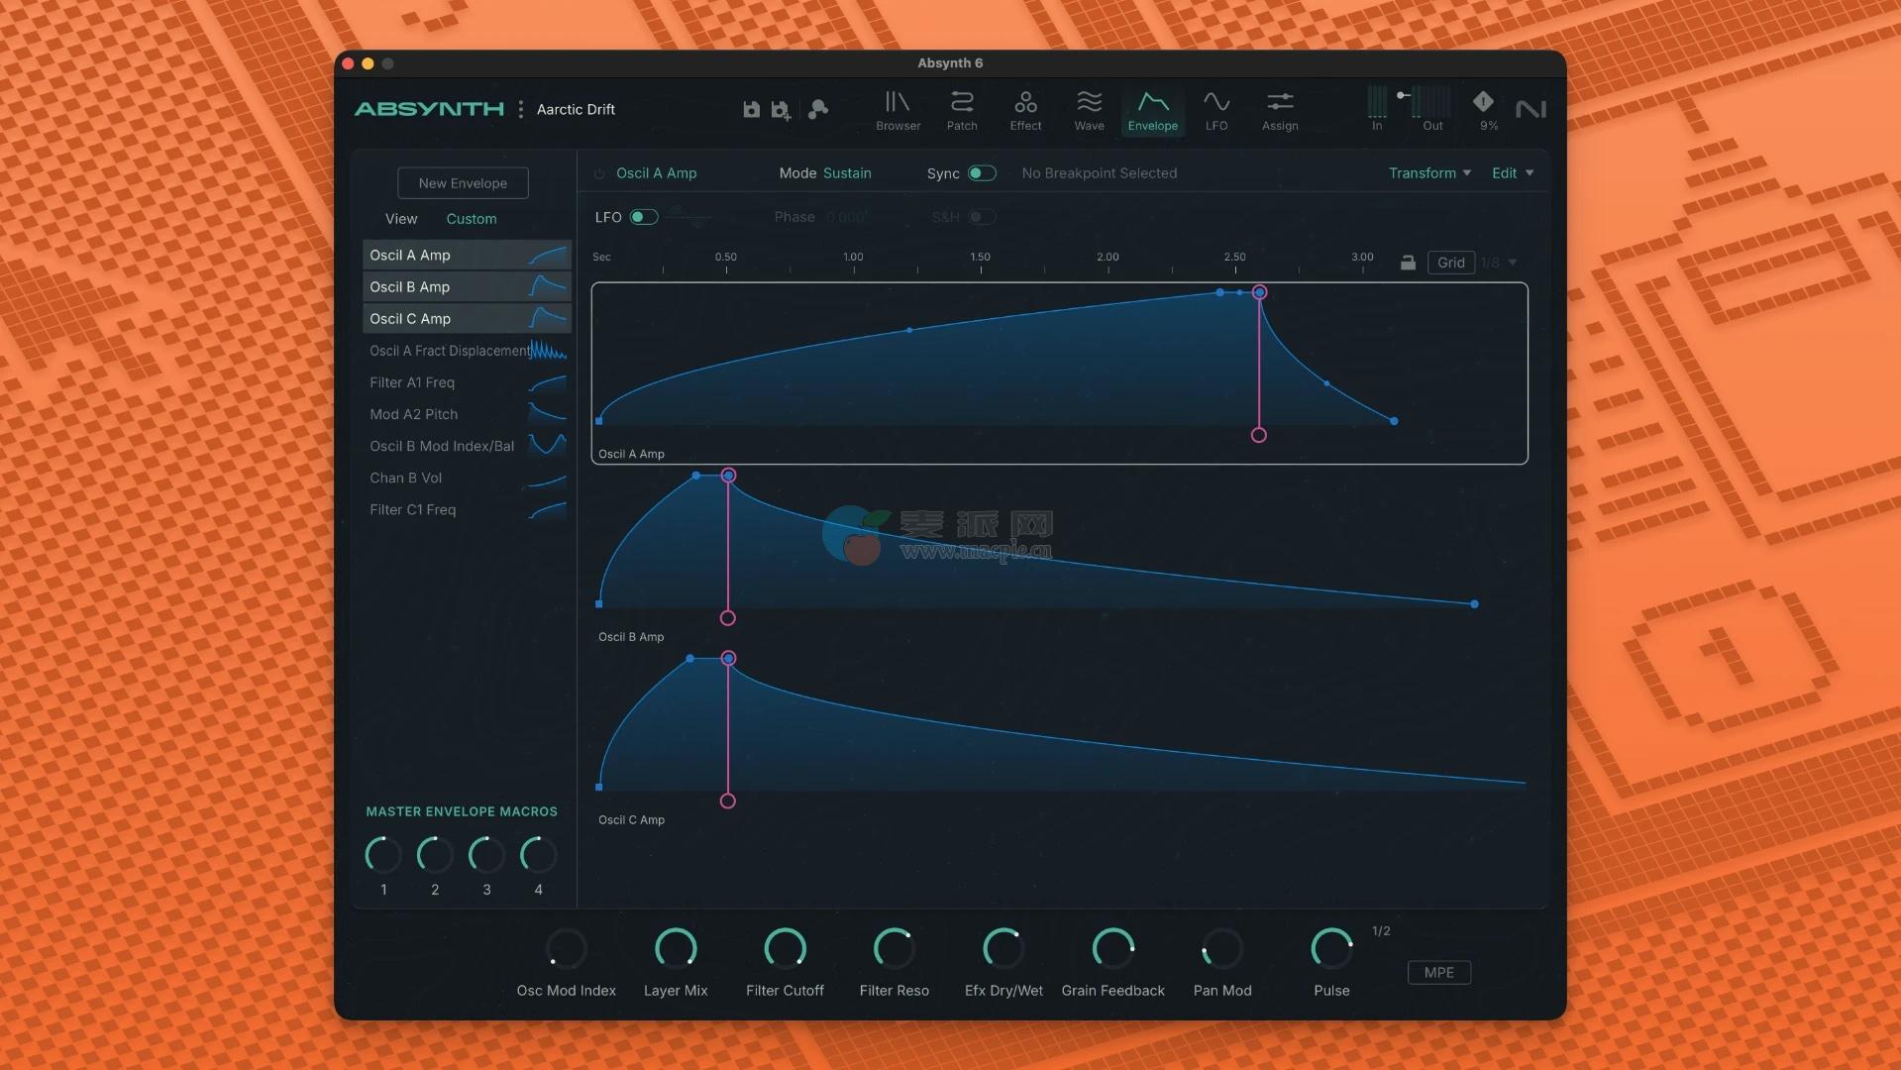Click the Aarctic Drift preset name
The height and width of the screenshot is (1070, 1901).
pos(576,110)
